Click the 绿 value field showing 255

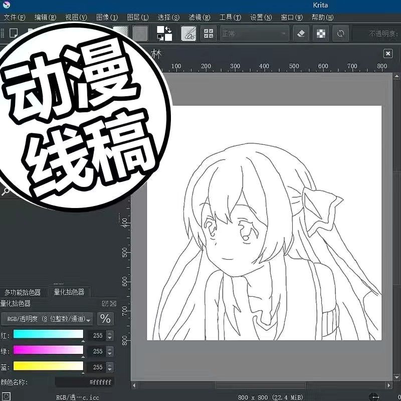coord(96,351)
